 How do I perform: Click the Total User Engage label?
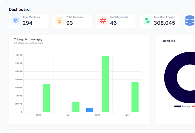pos(164,17)
